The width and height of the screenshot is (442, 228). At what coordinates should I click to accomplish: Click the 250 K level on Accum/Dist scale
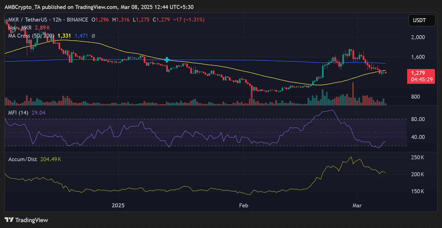pos(417,157)
